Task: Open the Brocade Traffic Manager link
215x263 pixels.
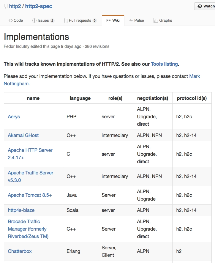Action: (28, 229)
